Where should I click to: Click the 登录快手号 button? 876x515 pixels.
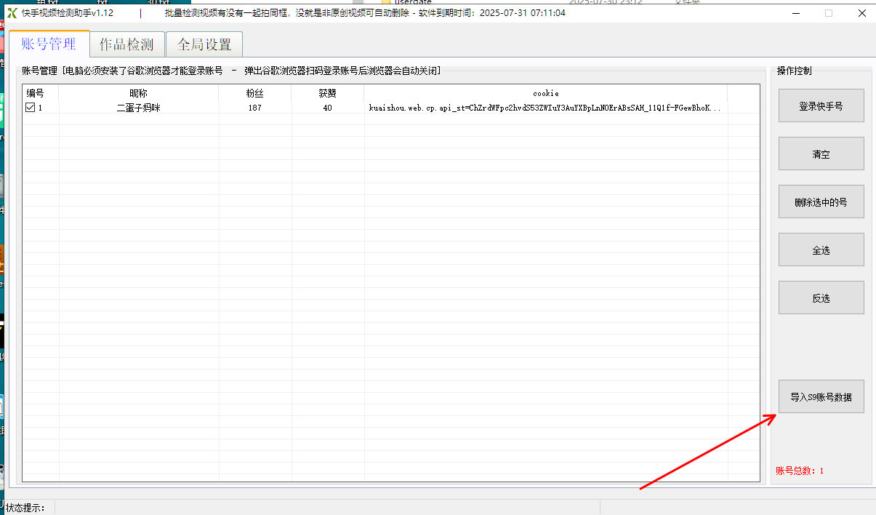pos(821,105)
